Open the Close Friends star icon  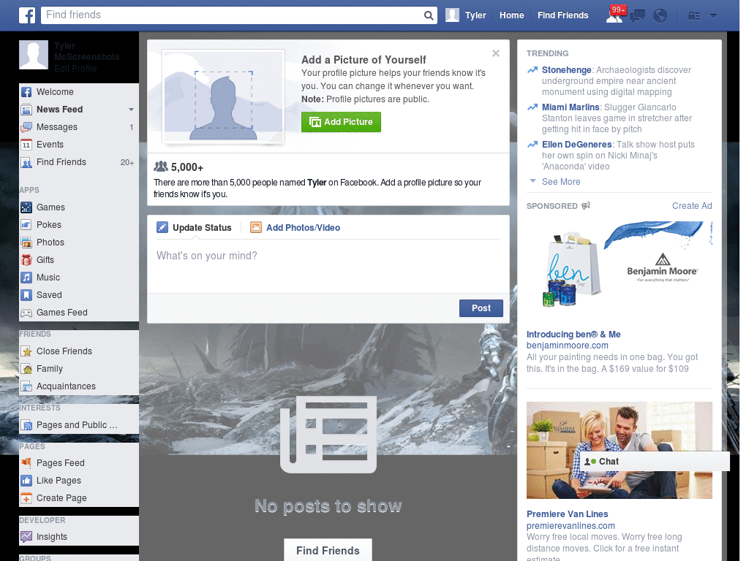pyautogui.click(x=26, y=351)
